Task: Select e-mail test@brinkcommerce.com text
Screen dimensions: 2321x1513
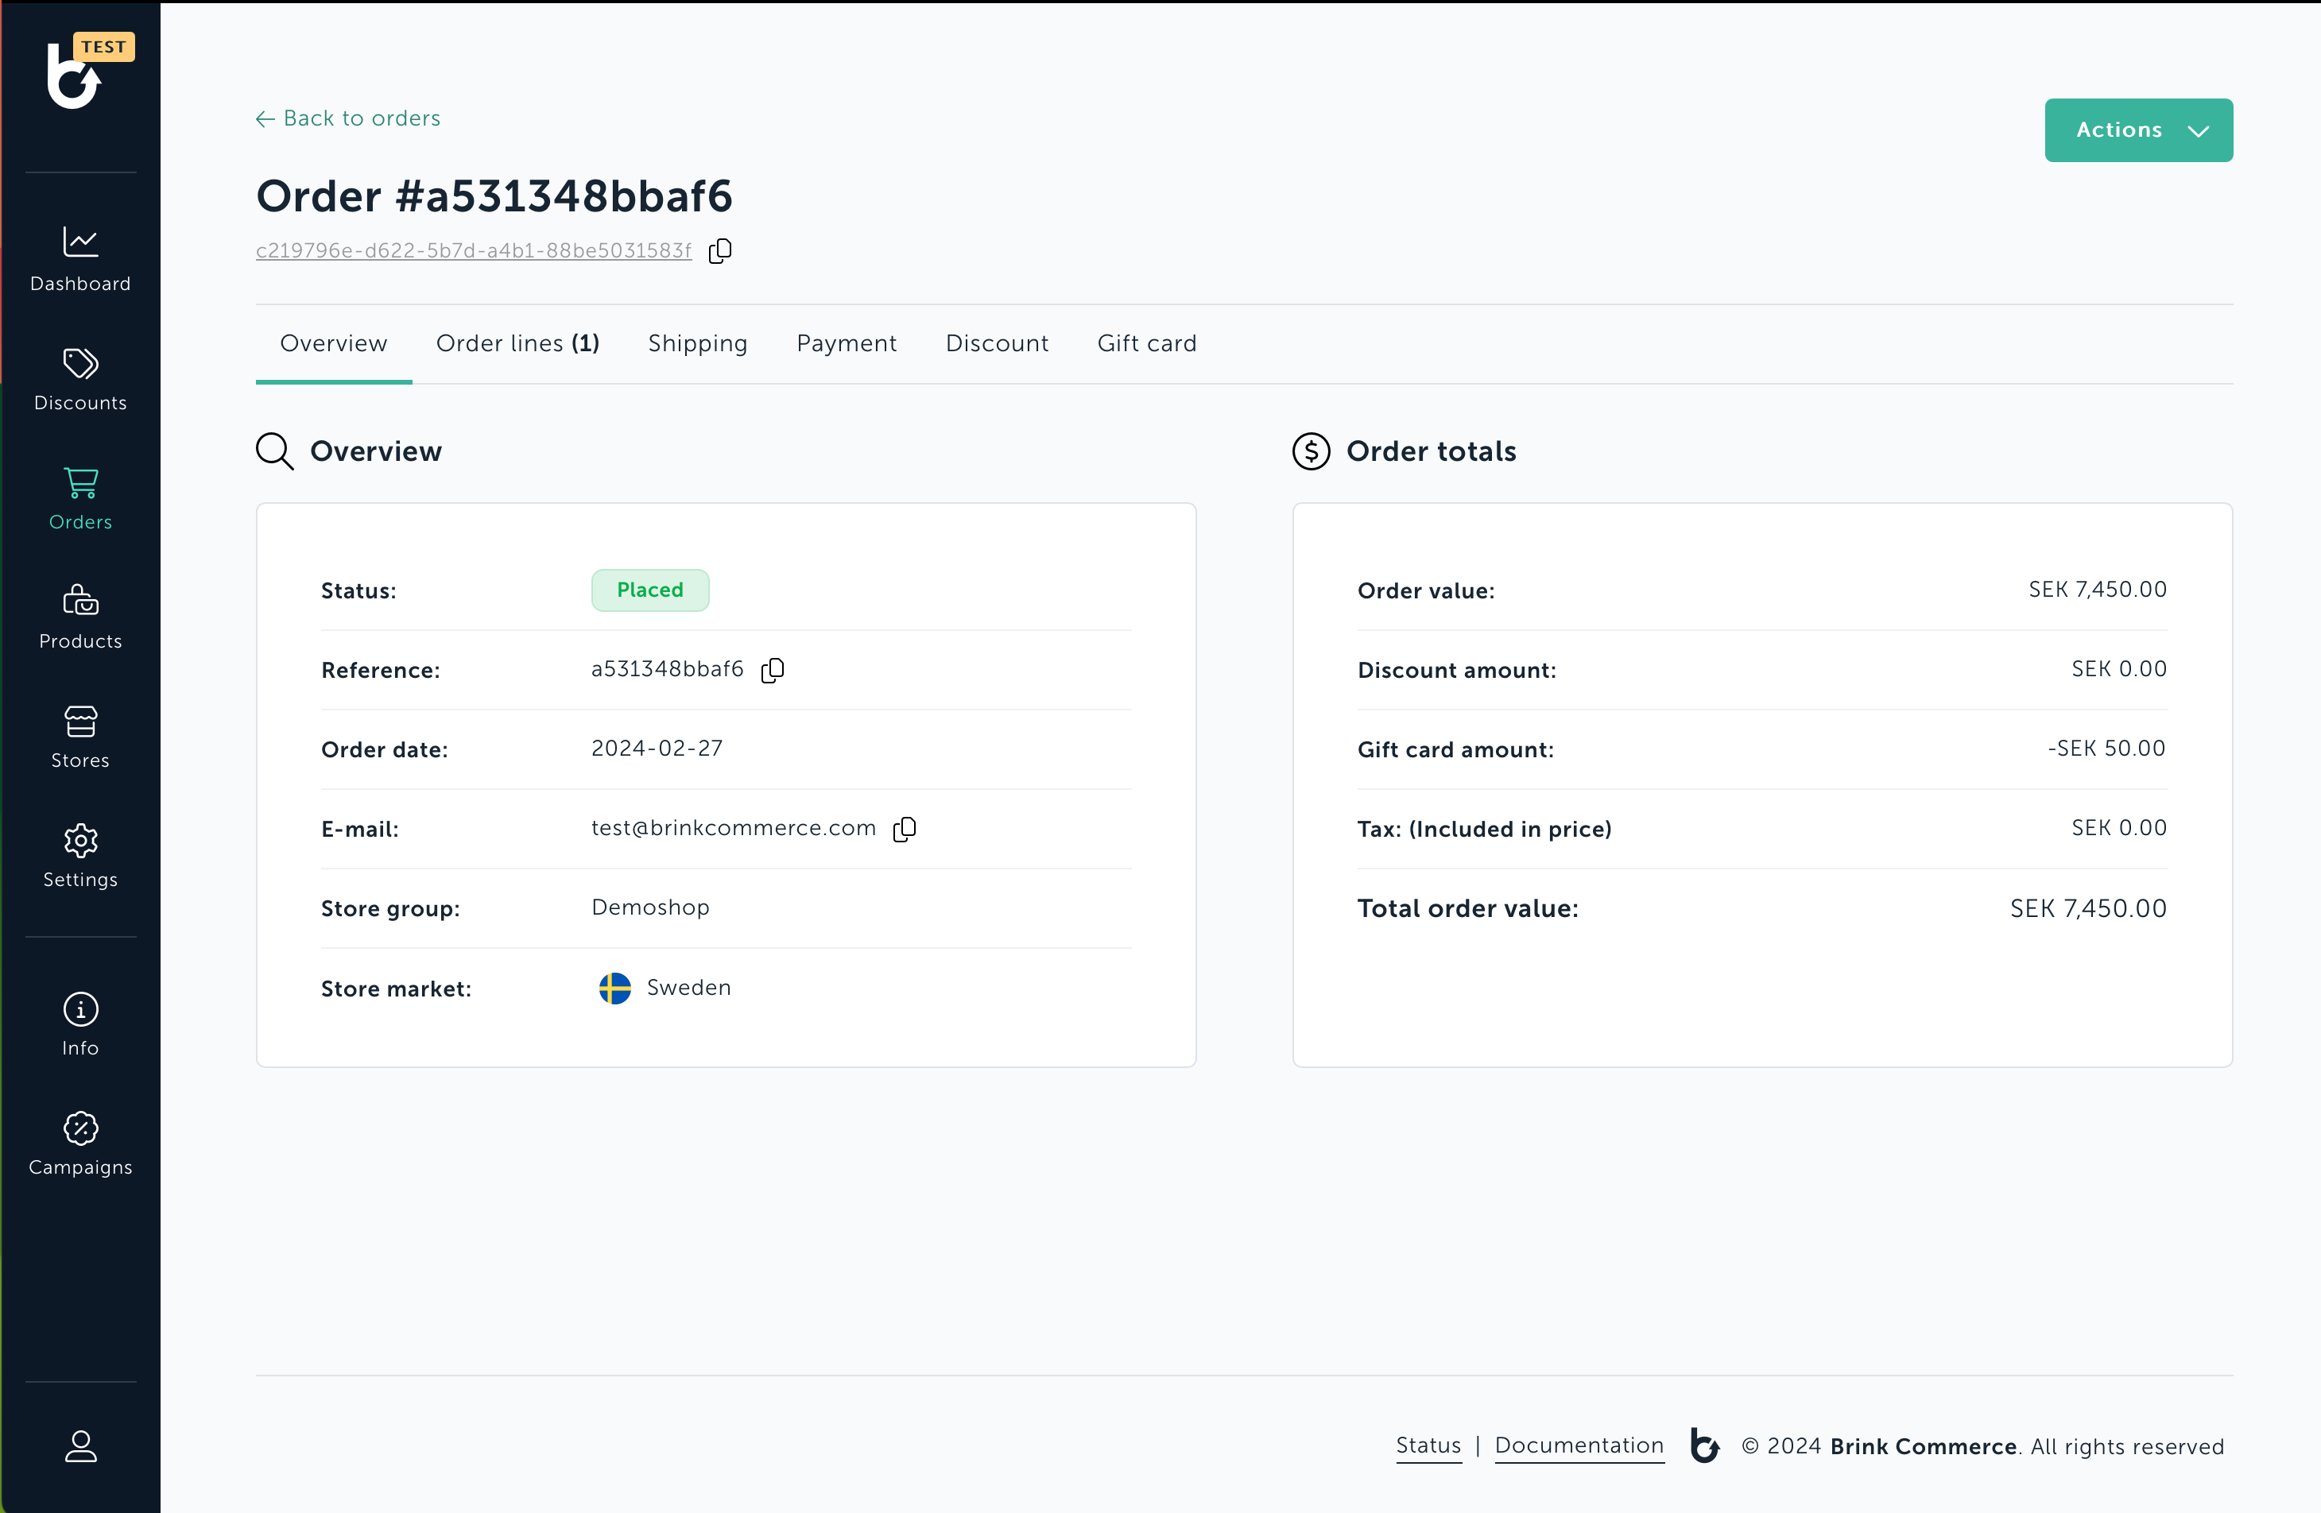Action: click(734, 829)
